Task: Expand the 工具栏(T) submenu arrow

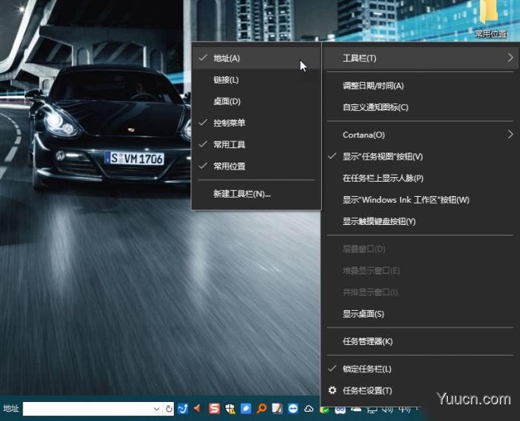Action: coord(510,58)
